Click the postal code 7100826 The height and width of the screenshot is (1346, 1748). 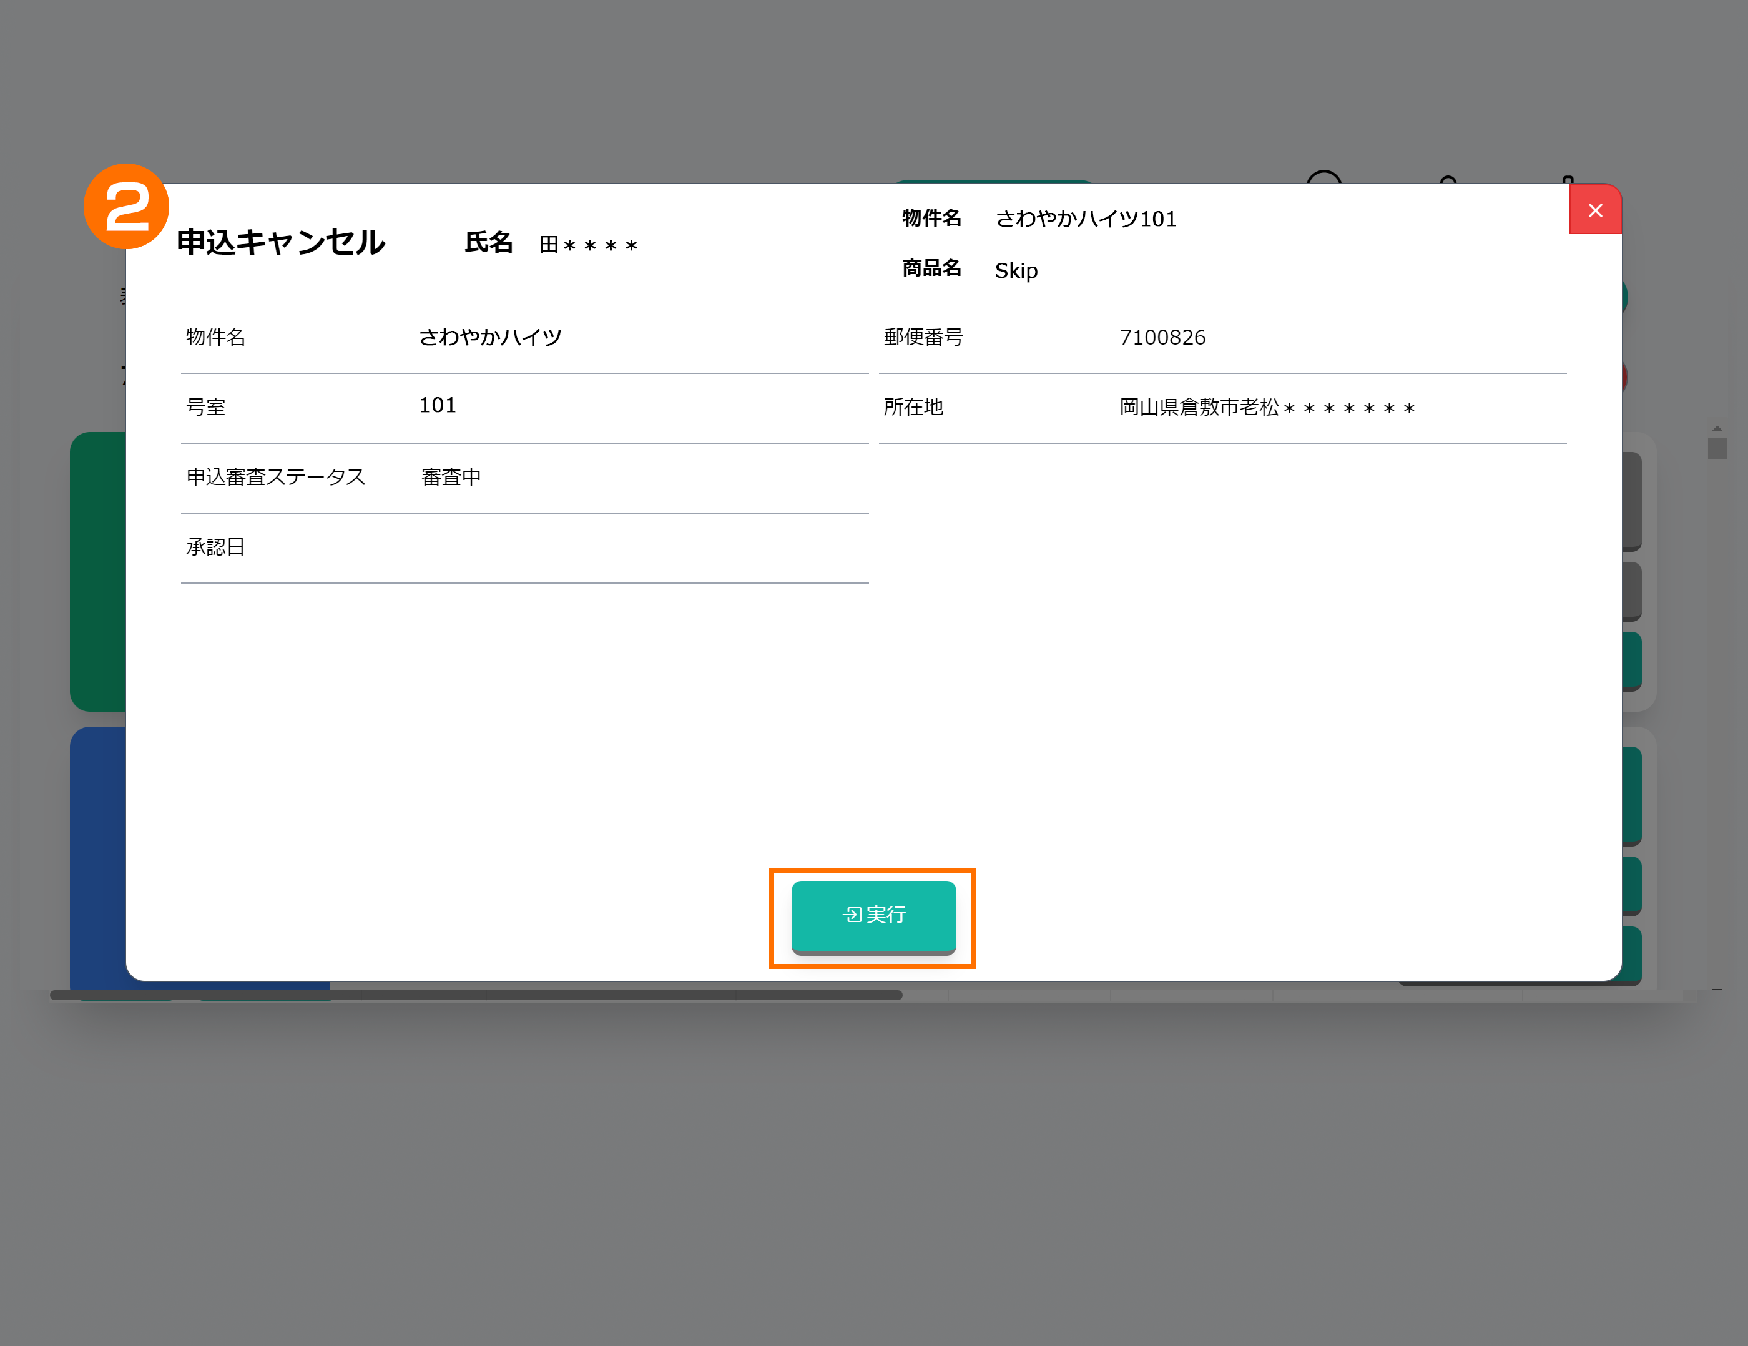pos(1162,338)
